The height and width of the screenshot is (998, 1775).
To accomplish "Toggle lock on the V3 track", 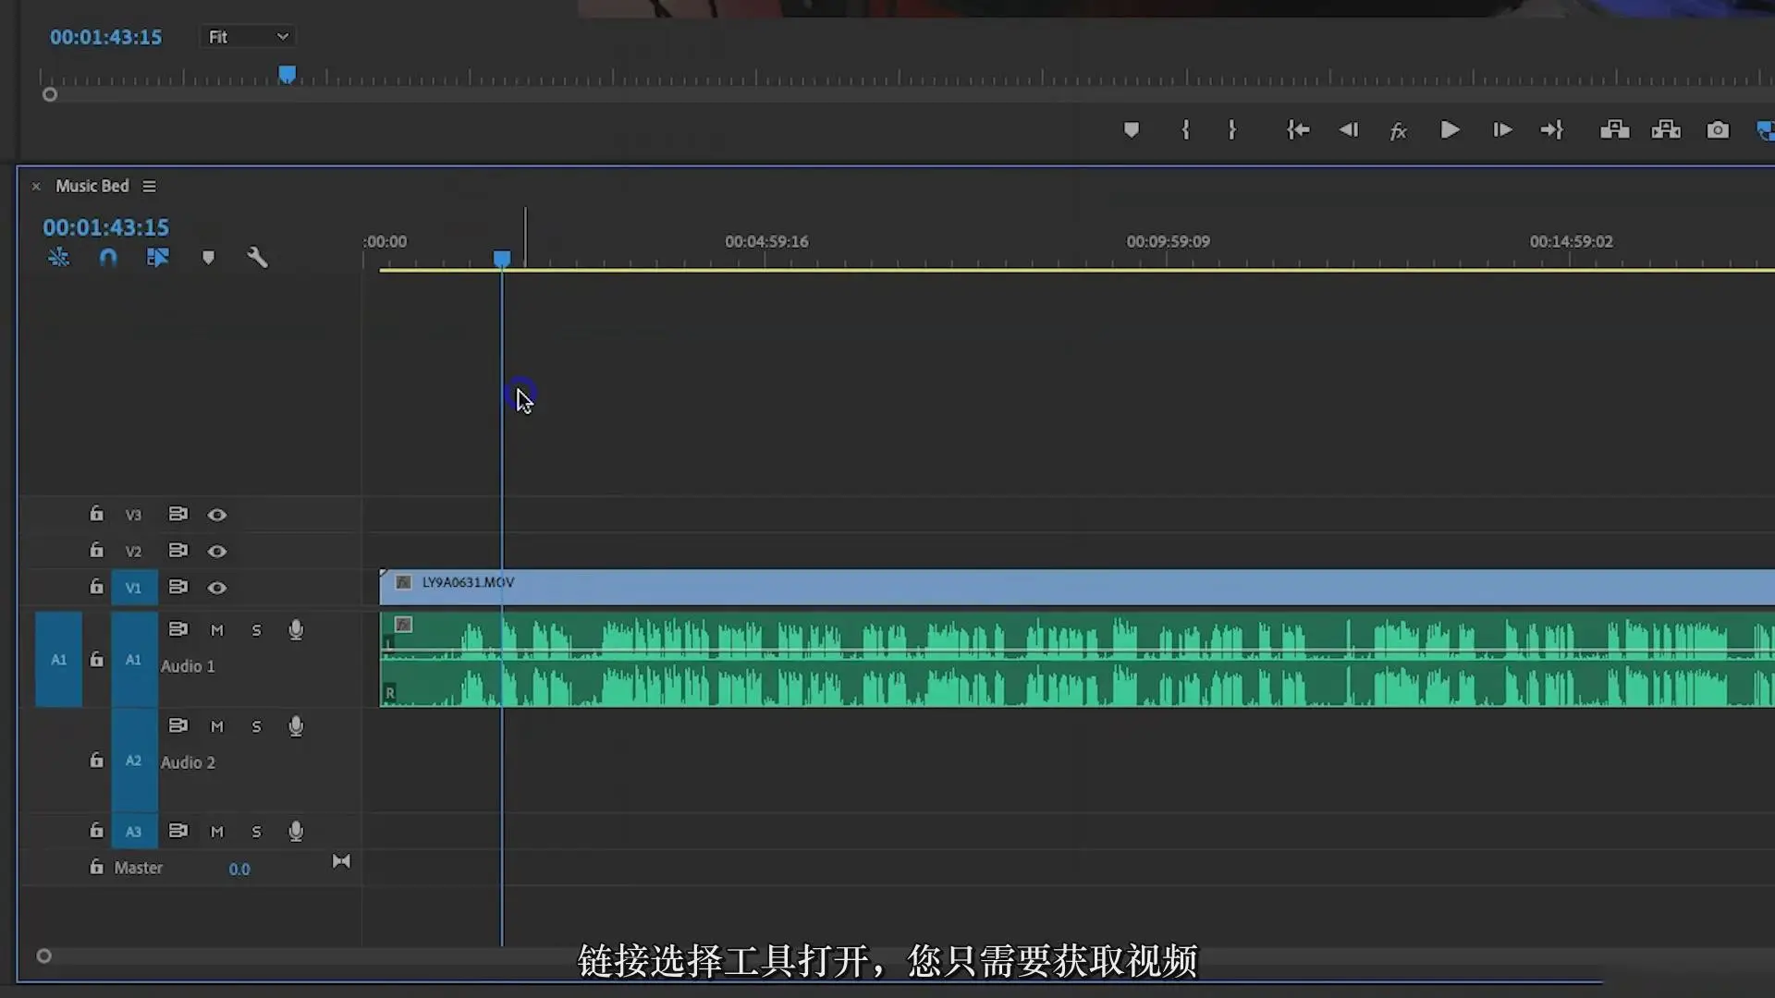I will 96,513.
